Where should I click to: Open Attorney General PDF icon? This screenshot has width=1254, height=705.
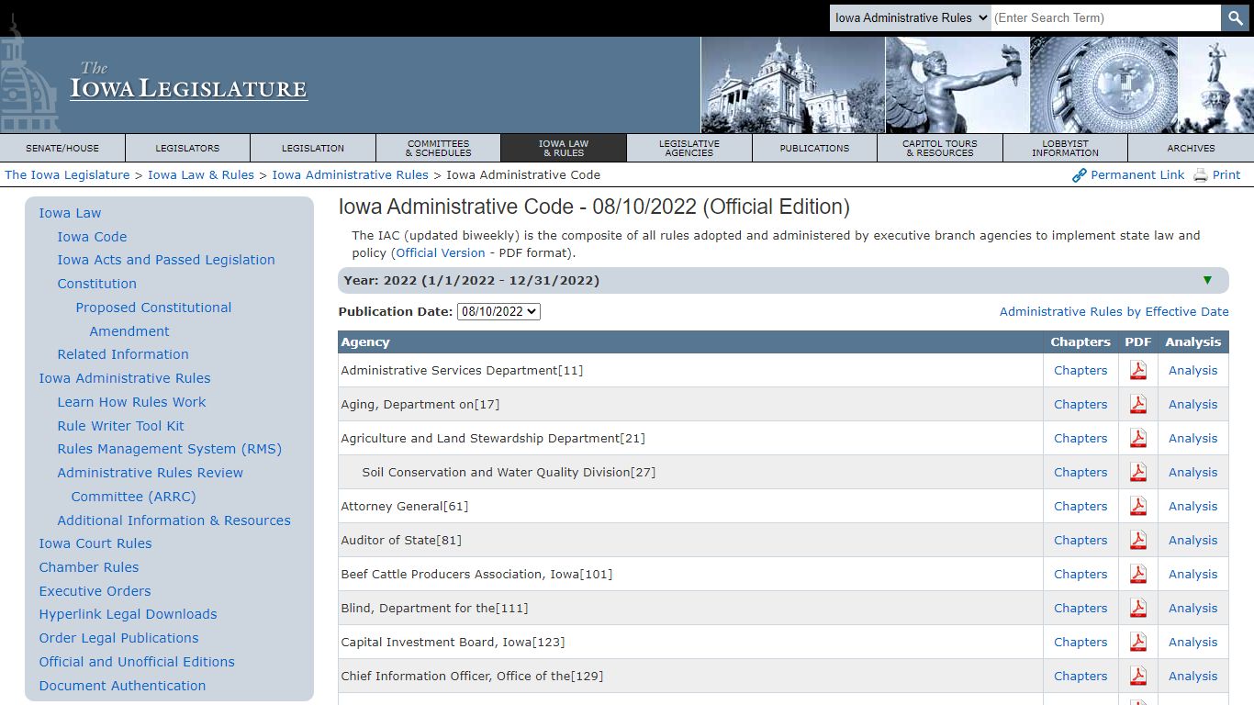pyautogui.click(x=1138, y=506)
